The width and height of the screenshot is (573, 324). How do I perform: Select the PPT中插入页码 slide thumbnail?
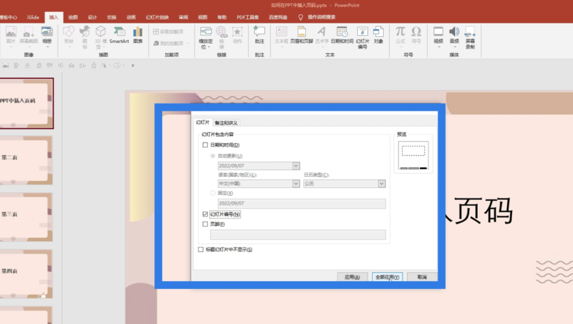click(x=26, y=104)
